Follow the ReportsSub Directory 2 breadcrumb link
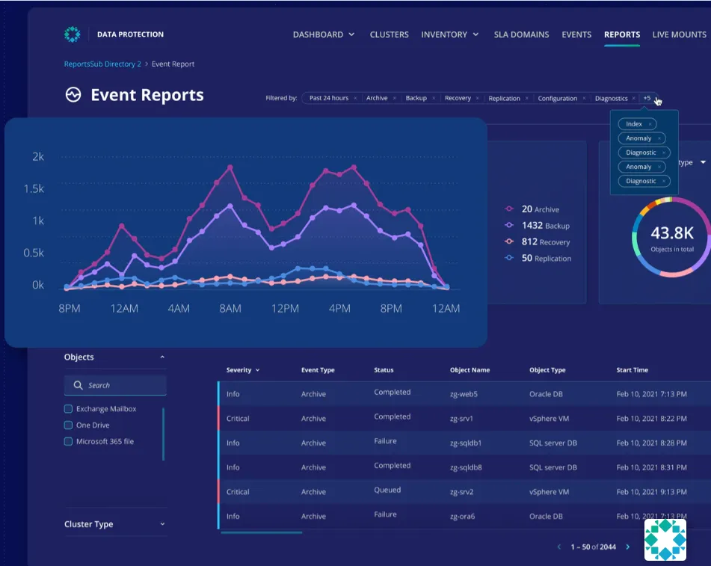 102,64
